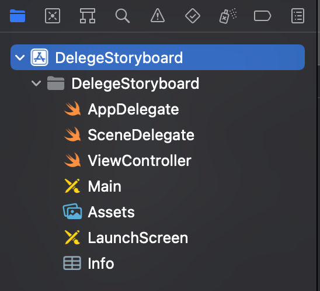Open the LaunchScreen storyboard file
Viewport: 320px width, 291px height.
tap(138, 238)
